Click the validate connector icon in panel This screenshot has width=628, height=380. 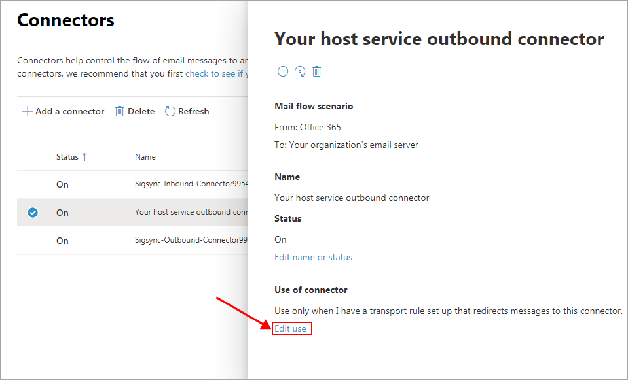pyautogui.click(x=300, y=71)
